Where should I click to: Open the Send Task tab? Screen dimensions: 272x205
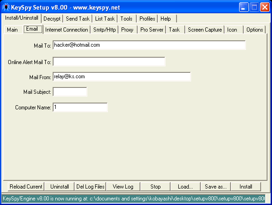pos(78,19)
